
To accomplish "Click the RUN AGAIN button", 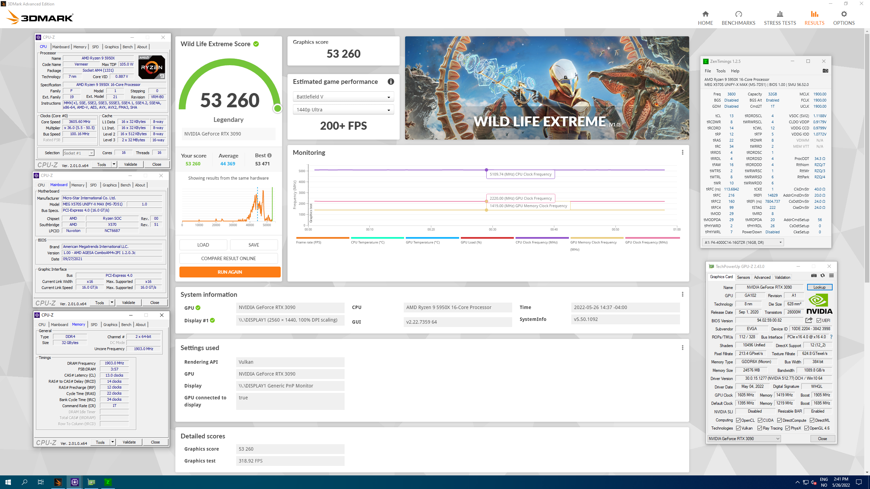I will pyautogui.click(x=230, y=272).
